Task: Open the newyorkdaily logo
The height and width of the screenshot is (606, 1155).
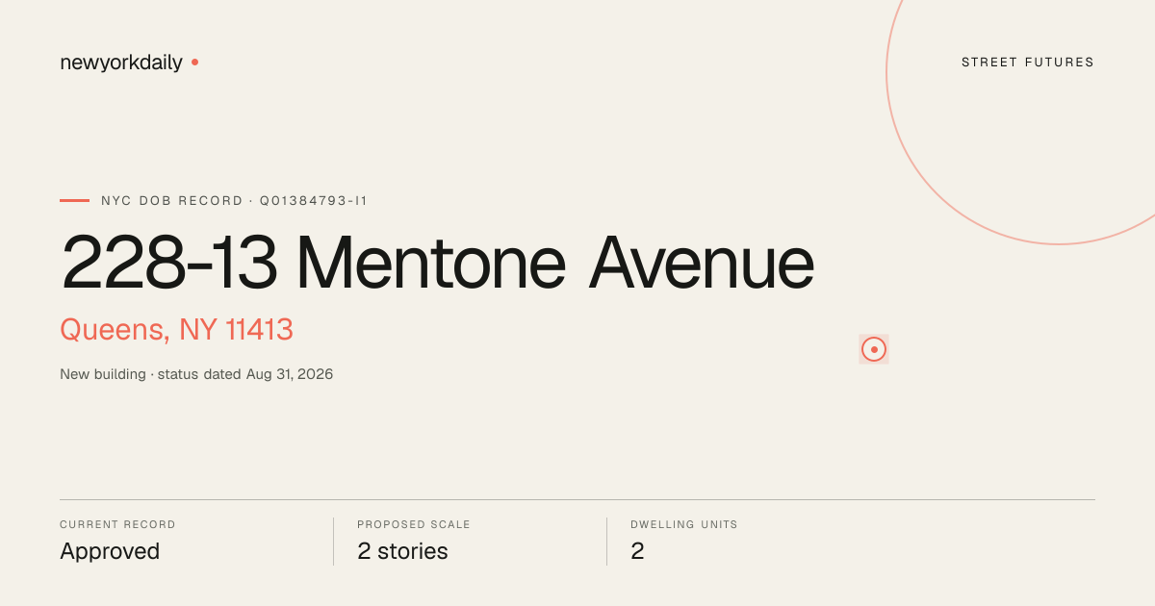Action: [121, 63]
